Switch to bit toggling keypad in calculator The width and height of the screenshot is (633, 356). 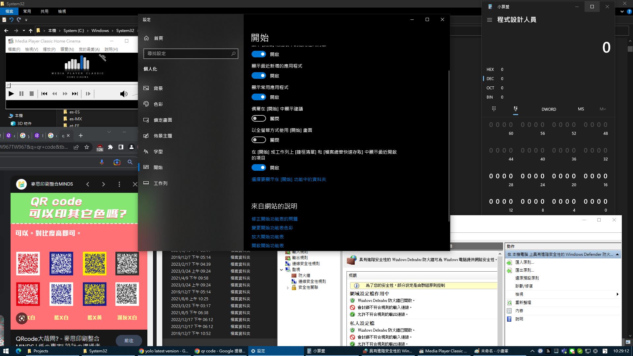[x=516, y=109]
